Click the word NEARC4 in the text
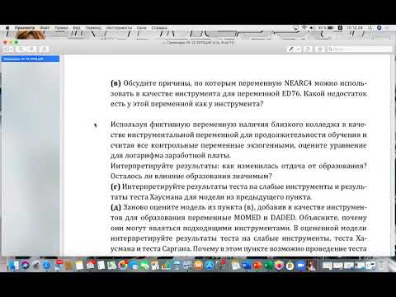Viewport: 396px width, 297px height. click(x=298, y=83)
